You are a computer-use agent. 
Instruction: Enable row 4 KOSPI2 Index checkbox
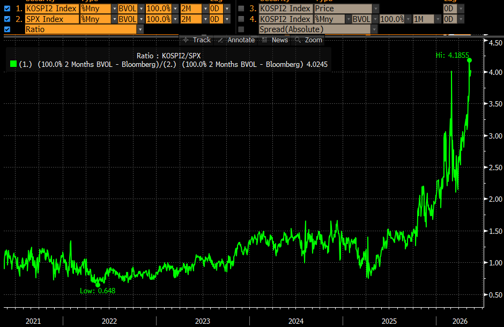241,19
